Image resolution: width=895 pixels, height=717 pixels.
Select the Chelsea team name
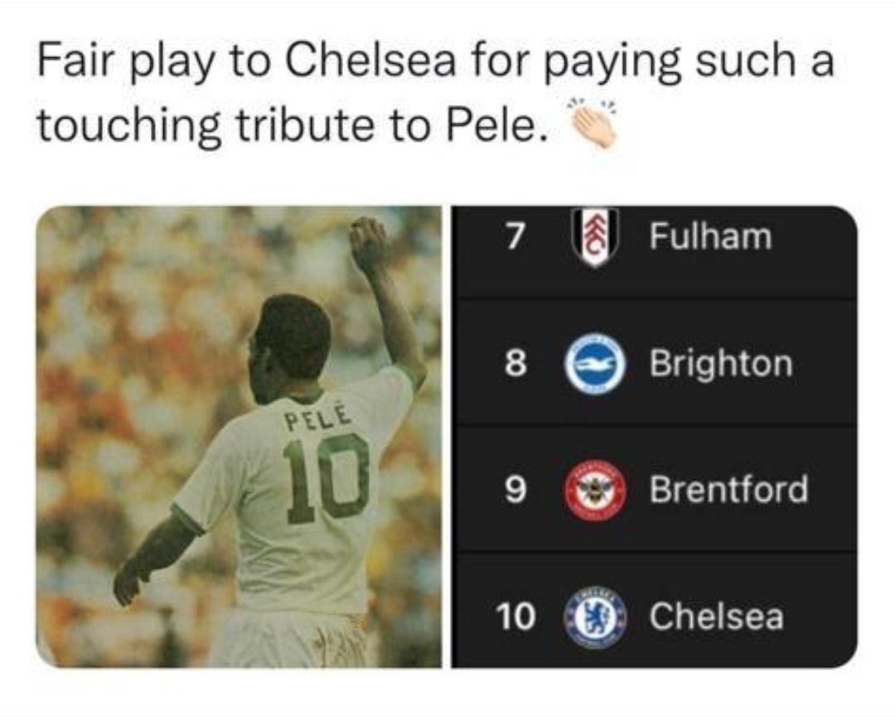coord(716,617)
